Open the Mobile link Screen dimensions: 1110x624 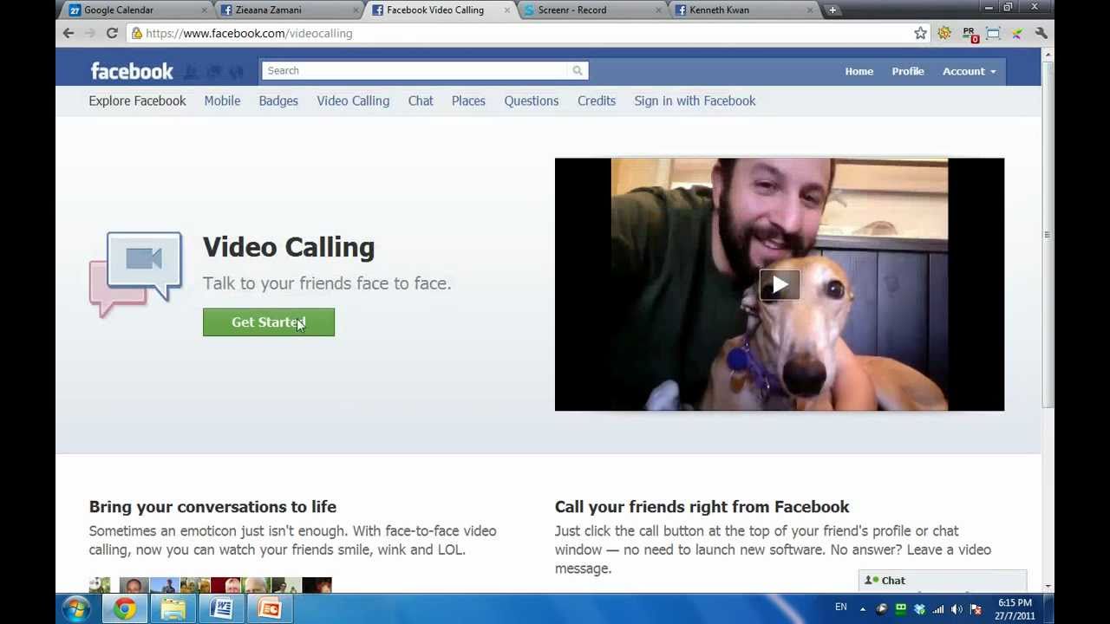click(222, 101)
